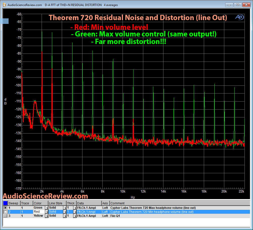Click Fft.Ch.1 Ampl data cell in Red row
The image size is (253, 230).
(89, 212)
